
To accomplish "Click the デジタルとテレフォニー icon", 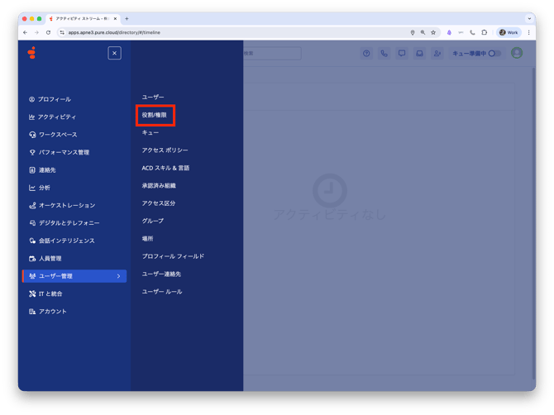I will [32, 223].
